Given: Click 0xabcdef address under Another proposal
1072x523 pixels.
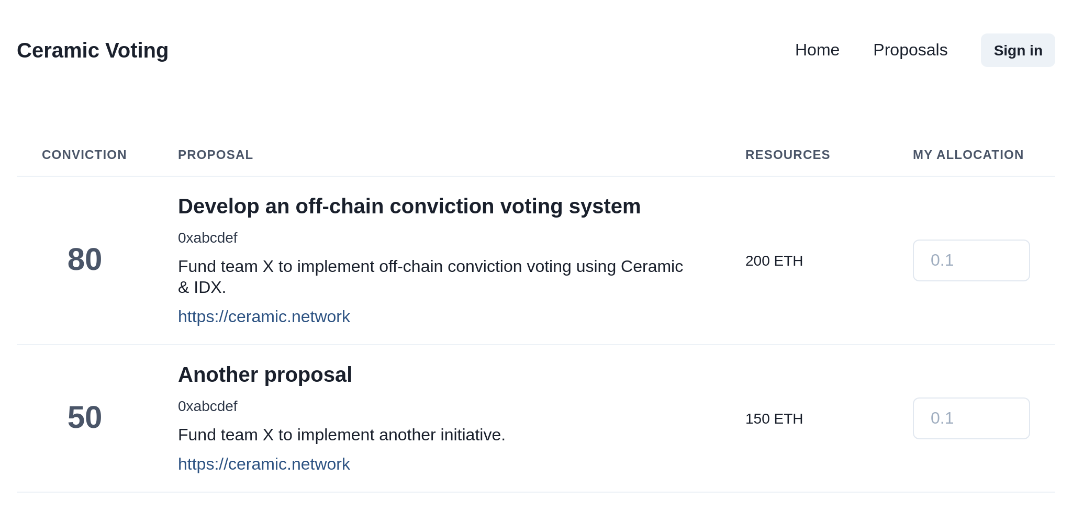Looking at the screenshot, I should [x=207, y=406].
